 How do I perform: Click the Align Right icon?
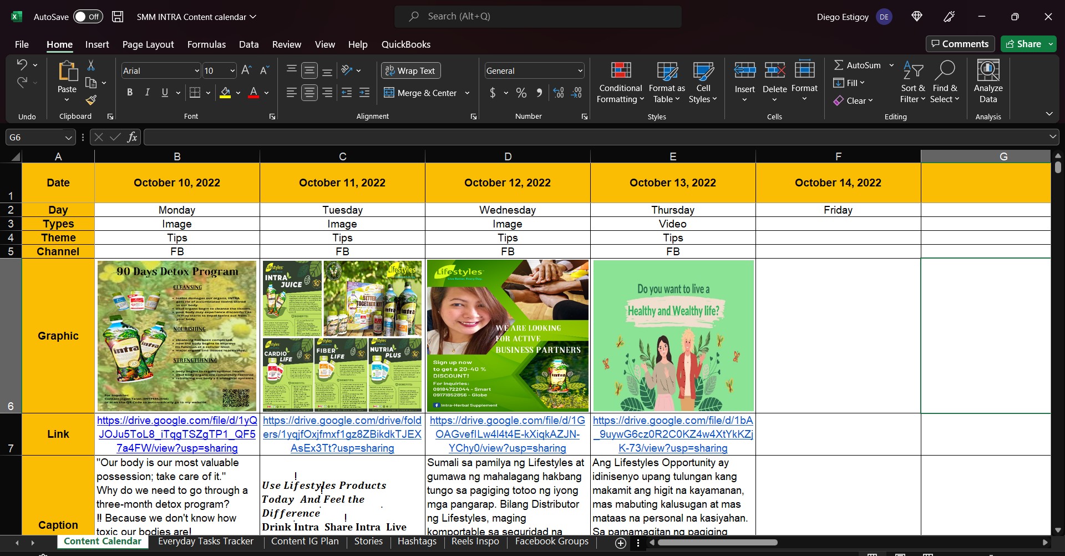(327, 93)
